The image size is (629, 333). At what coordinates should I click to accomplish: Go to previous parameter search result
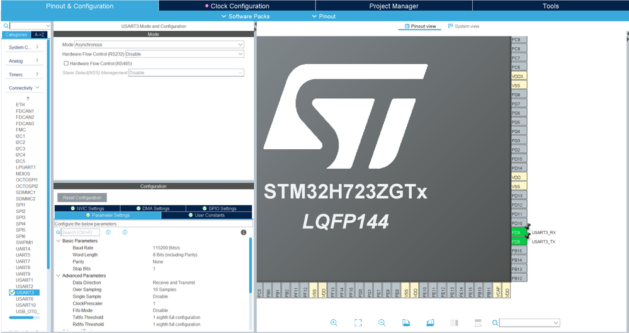[108, 232]
